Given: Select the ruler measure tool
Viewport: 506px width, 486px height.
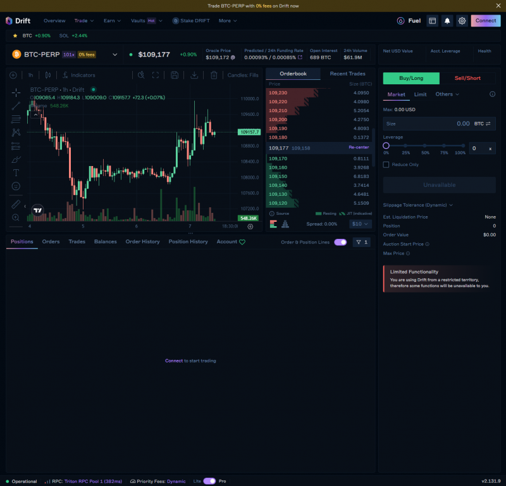Looking at the screenshot, I should (16, 204).
